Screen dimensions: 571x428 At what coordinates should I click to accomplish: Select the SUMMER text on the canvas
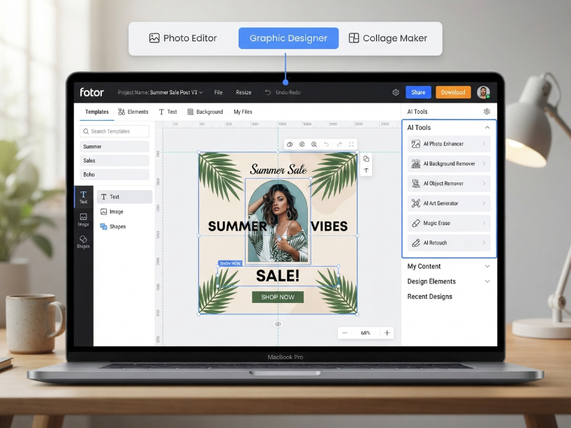tap(237, 226)
